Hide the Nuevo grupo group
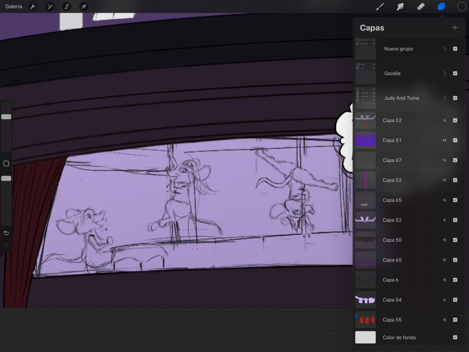Image resolution: width=469 pixels, height=352 pixels. coord(455,49)
